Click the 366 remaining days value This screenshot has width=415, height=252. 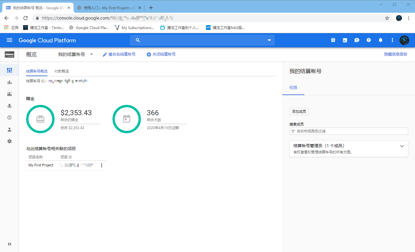point(153,113)
